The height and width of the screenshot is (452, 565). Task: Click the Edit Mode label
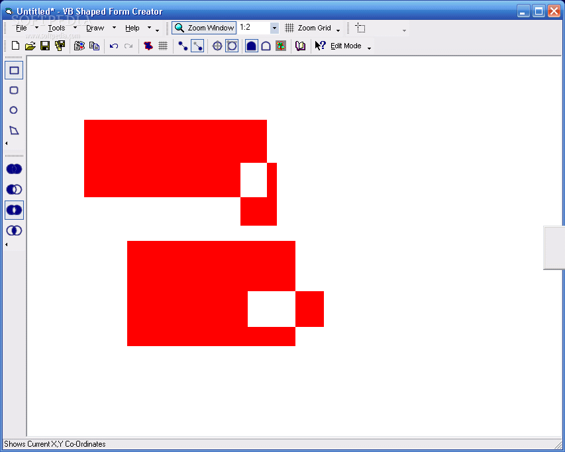pyautogui.click(x=346, y=46)
